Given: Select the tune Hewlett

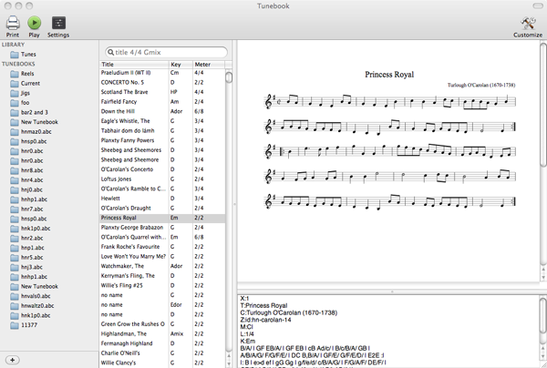Looking at the screenshot, I should pos(162,199).
